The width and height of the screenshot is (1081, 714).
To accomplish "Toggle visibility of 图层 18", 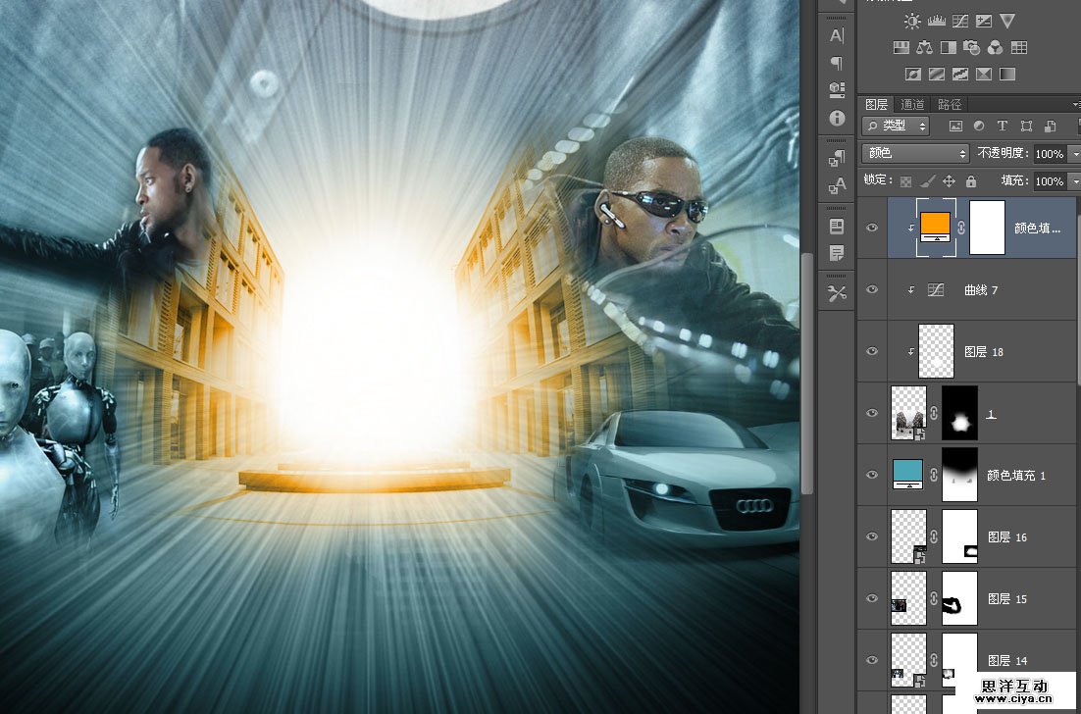I will pos(871,351).
